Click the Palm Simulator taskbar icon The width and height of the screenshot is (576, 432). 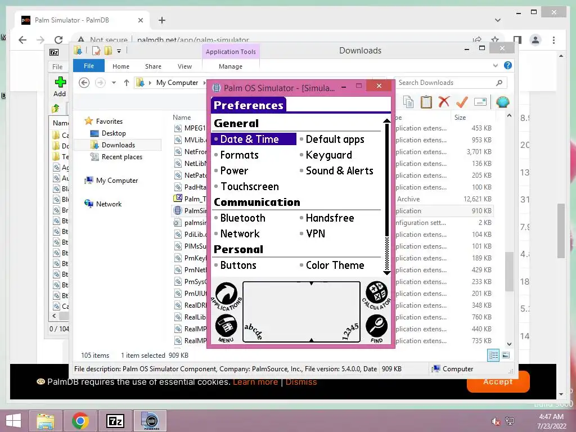point(151,421)
